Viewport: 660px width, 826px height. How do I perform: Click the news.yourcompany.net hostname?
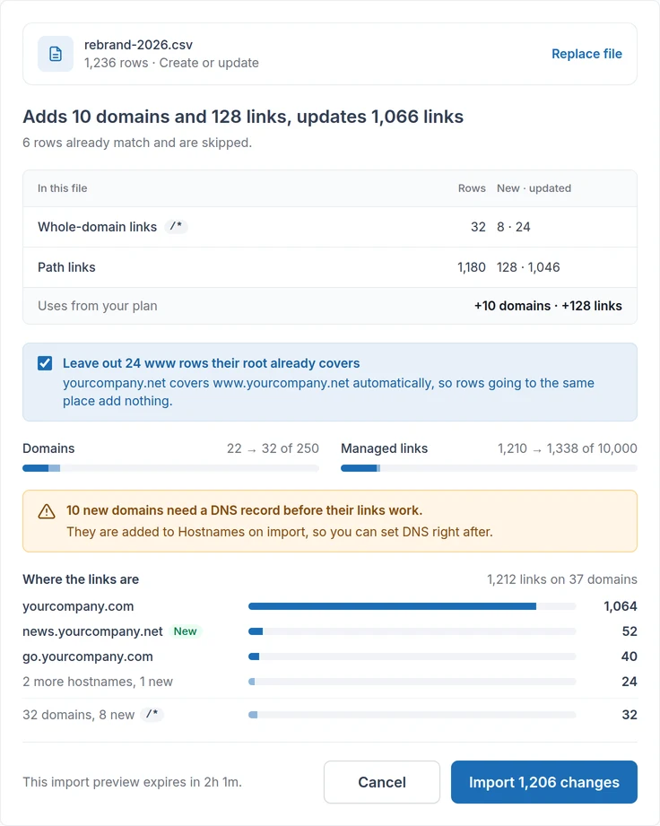[92, 631]
